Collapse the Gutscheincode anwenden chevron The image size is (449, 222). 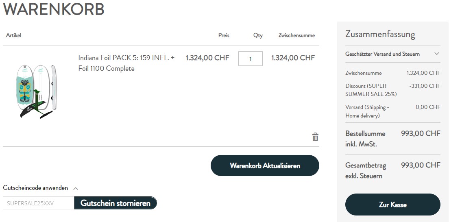coord(76,188)
